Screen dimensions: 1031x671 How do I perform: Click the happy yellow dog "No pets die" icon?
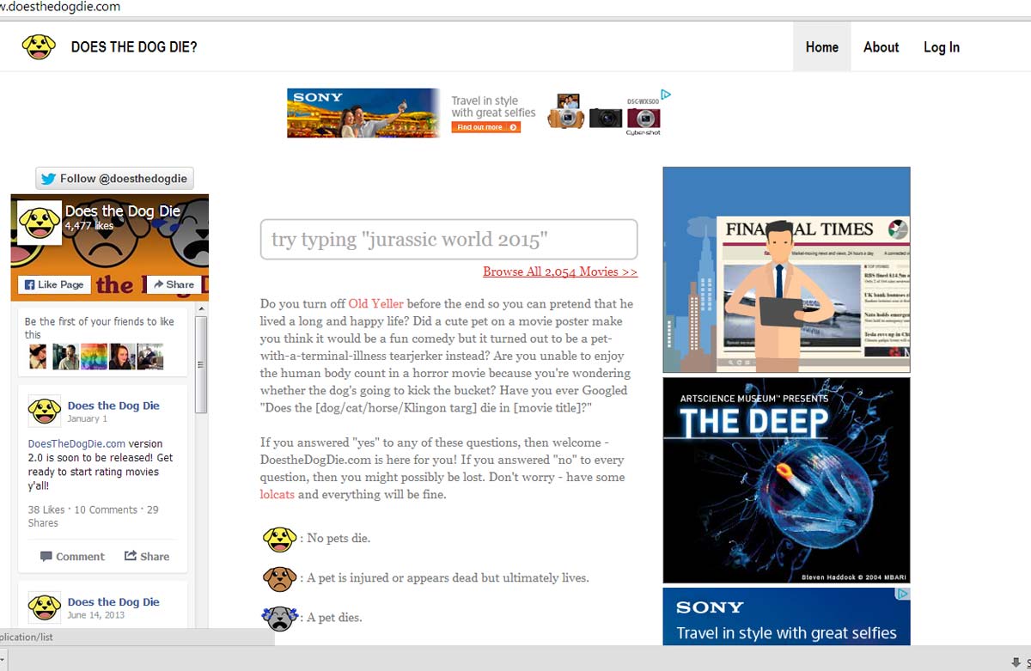279,539
